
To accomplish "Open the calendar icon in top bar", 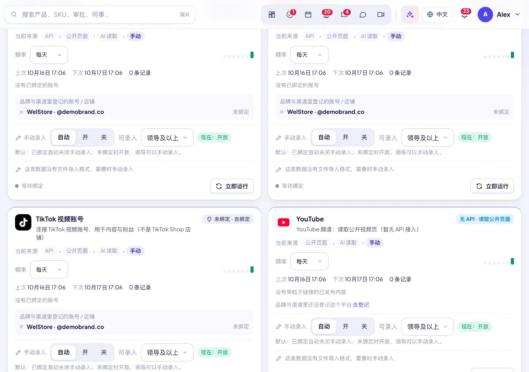I will pyautogui.click(x=308, y=15).
